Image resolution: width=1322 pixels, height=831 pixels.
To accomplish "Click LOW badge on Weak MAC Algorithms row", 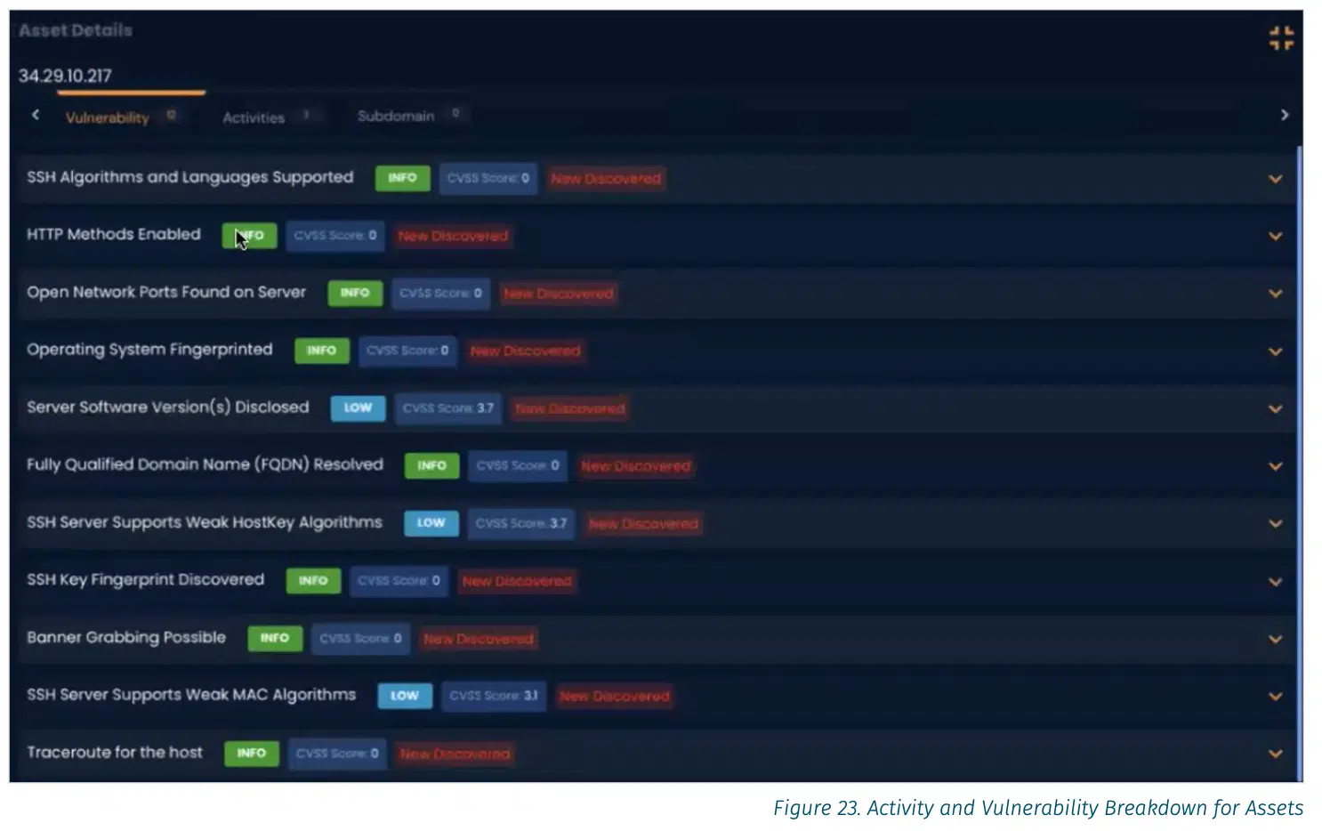I will (x=405, y=696).
